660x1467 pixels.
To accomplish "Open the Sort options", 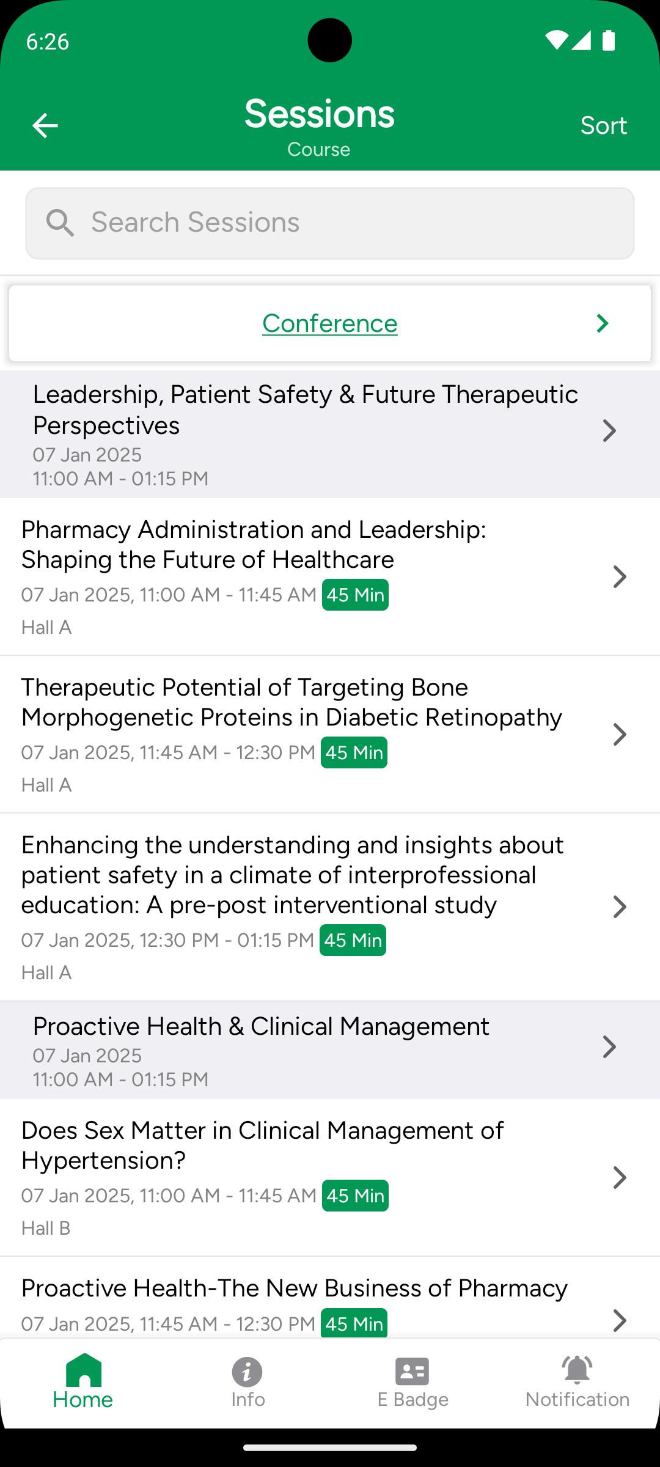I will tap(604, 125).
